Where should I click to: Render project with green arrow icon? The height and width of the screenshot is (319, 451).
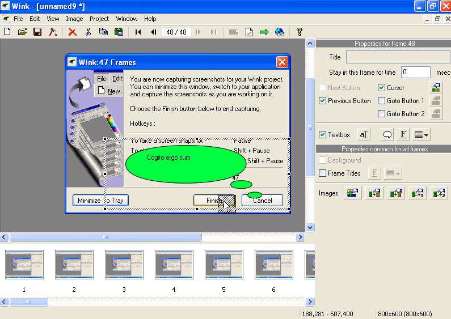(264, 32)
